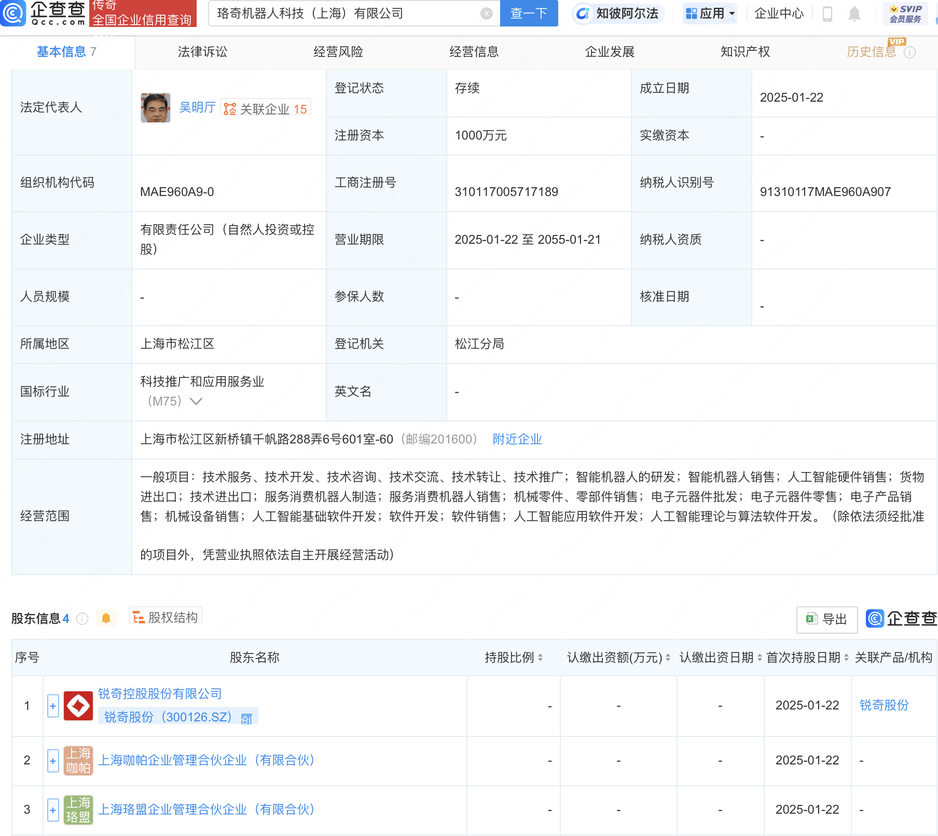Switch to the 知识产权 tab
The width and height of the screenshot is (938, 836).
pyautogui.click(x=745, y=52)
